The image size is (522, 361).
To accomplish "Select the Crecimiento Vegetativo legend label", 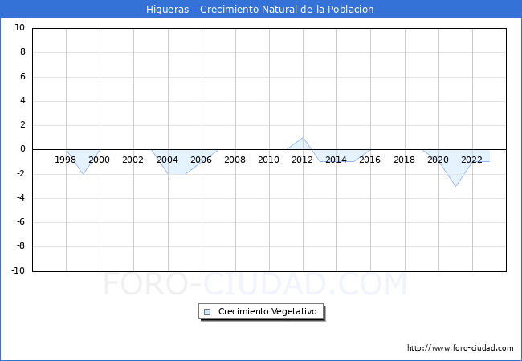I will [x=267, y=312].
